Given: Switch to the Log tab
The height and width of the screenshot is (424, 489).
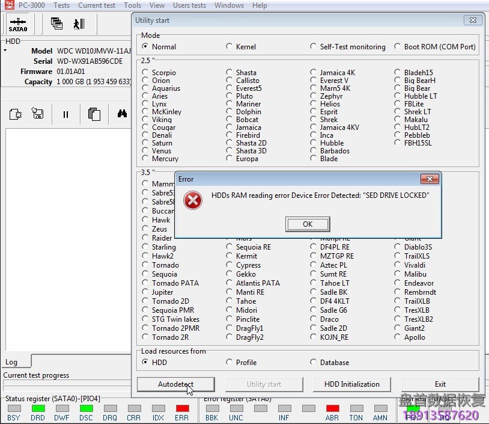Looking at the screenshot, I should coord(11,362).
